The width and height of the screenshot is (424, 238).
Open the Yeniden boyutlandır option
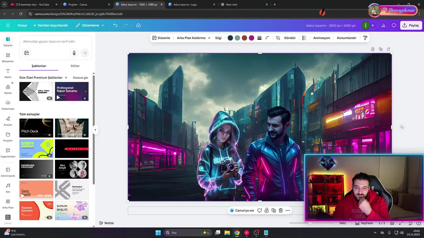(x=51, y=25)
